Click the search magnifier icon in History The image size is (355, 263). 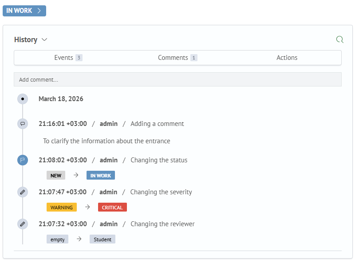click(x=339, y=39)
